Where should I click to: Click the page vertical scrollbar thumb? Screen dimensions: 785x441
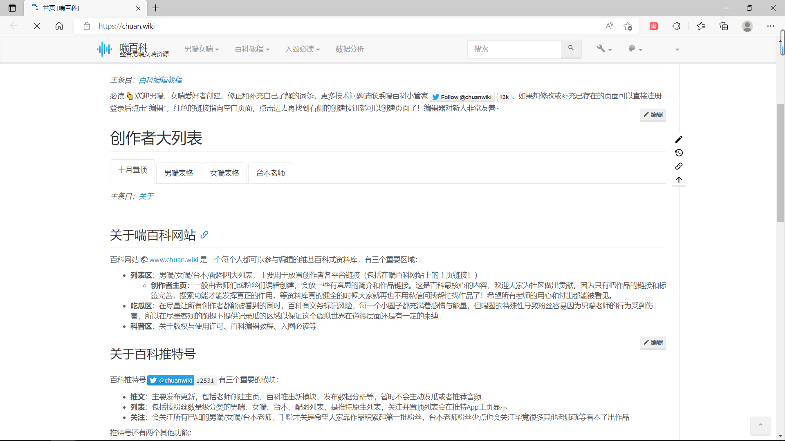pyautogui.click(x=780, y=163)
